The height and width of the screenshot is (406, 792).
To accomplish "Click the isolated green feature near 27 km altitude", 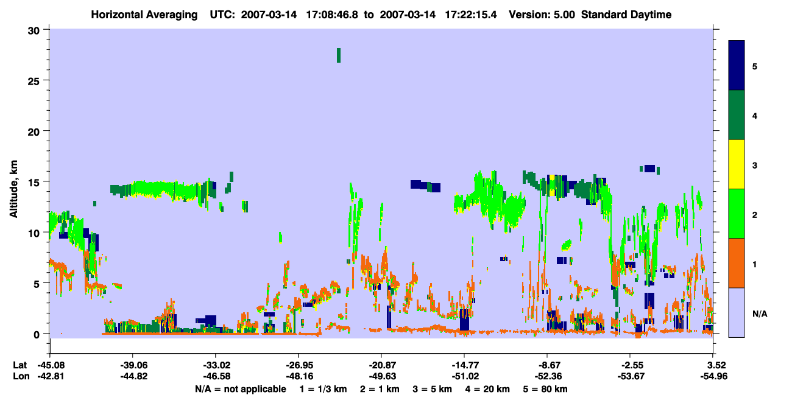I will [339, 55].
